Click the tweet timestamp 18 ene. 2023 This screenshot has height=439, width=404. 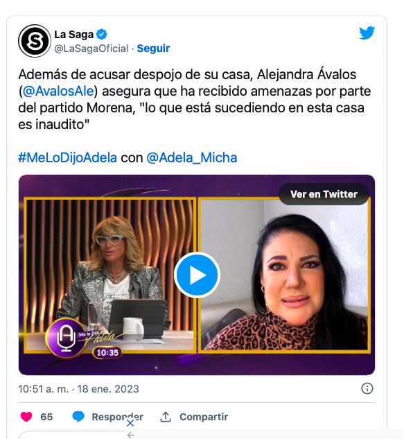[x=108, y=389]
